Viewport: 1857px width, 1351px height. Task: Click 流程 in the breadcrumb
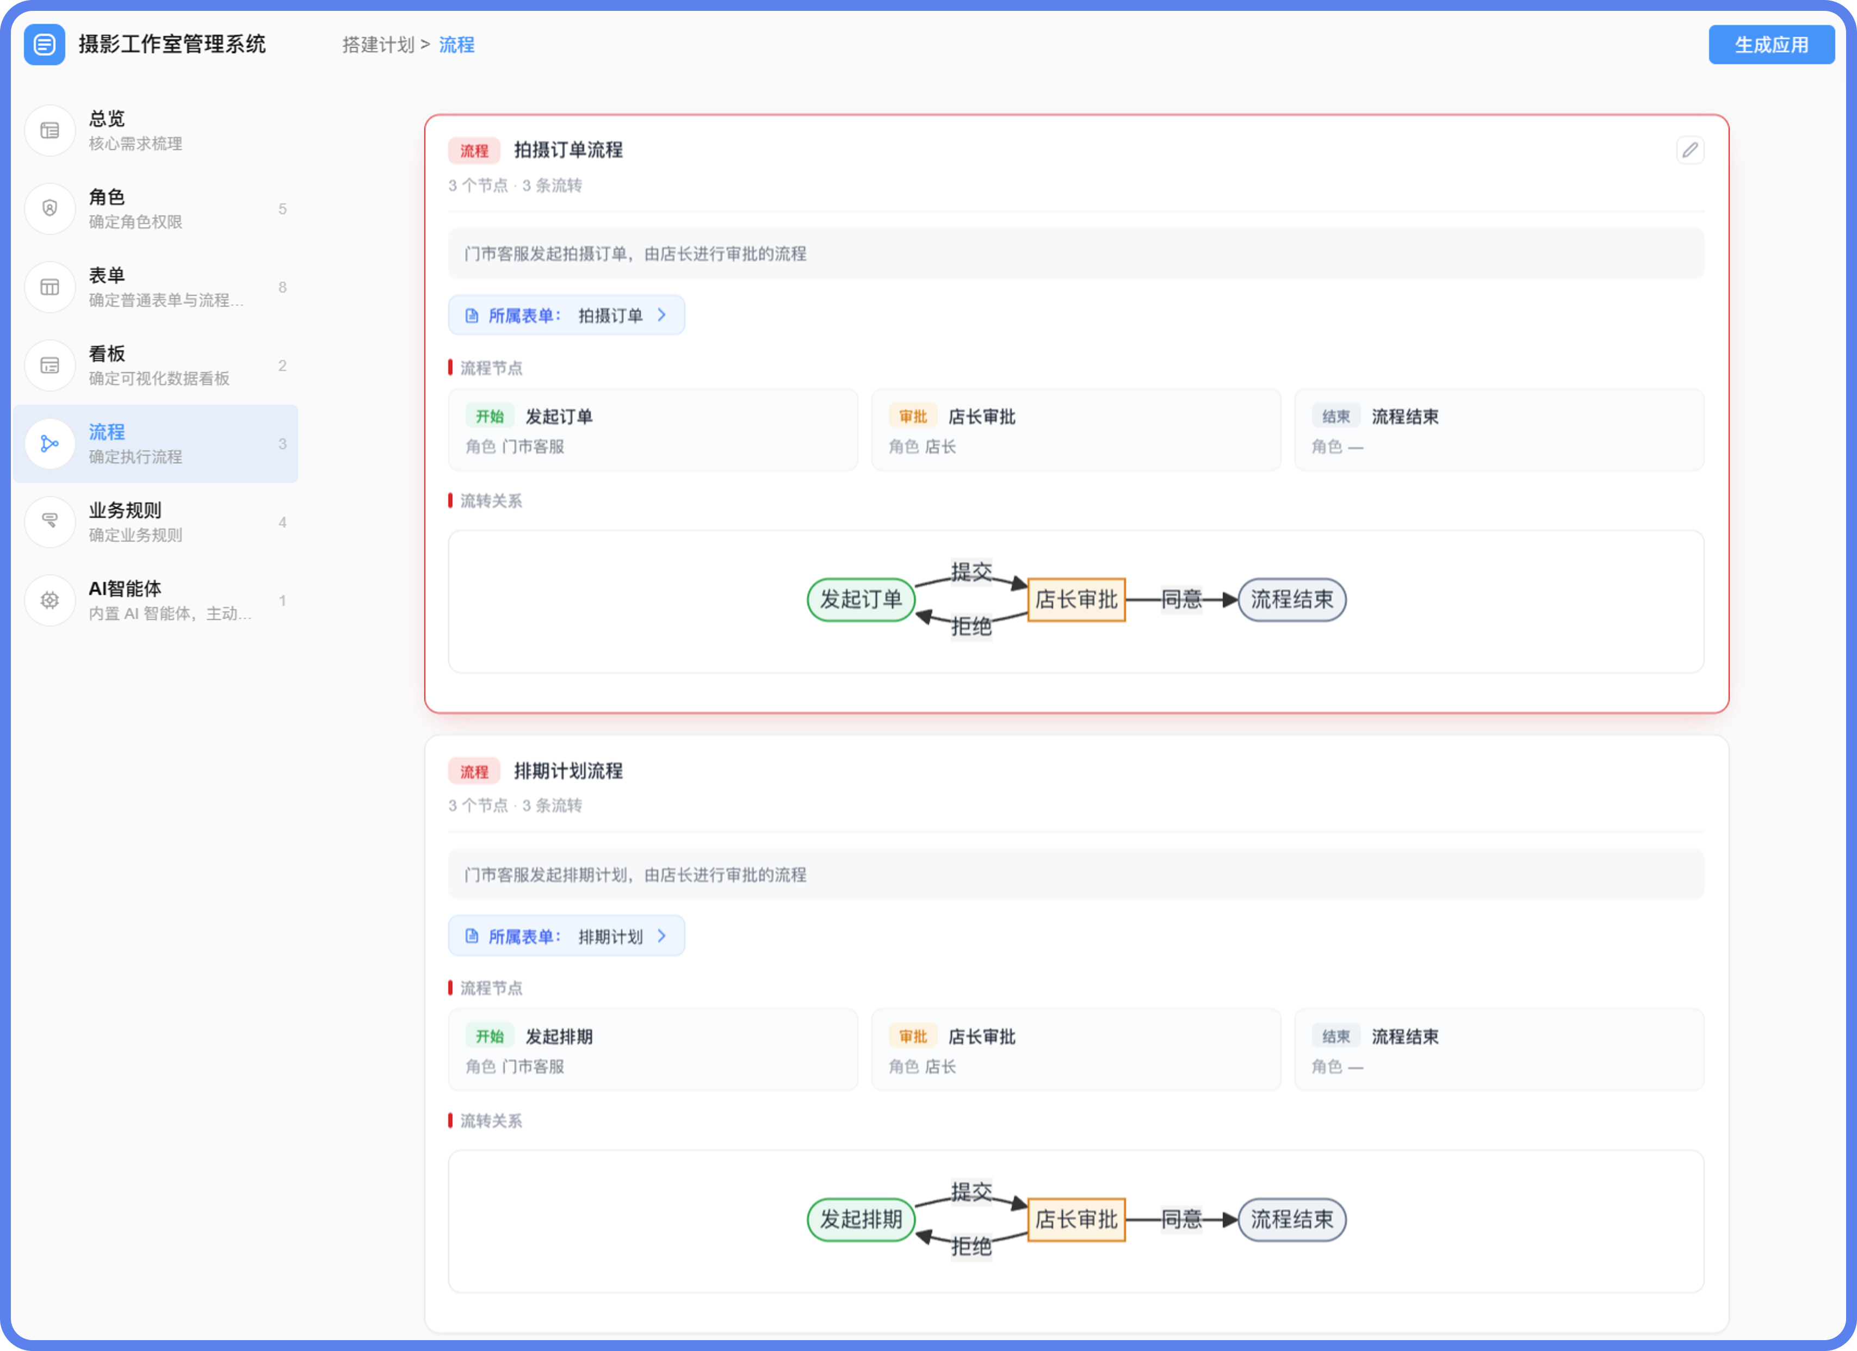(x=457, y=44)
